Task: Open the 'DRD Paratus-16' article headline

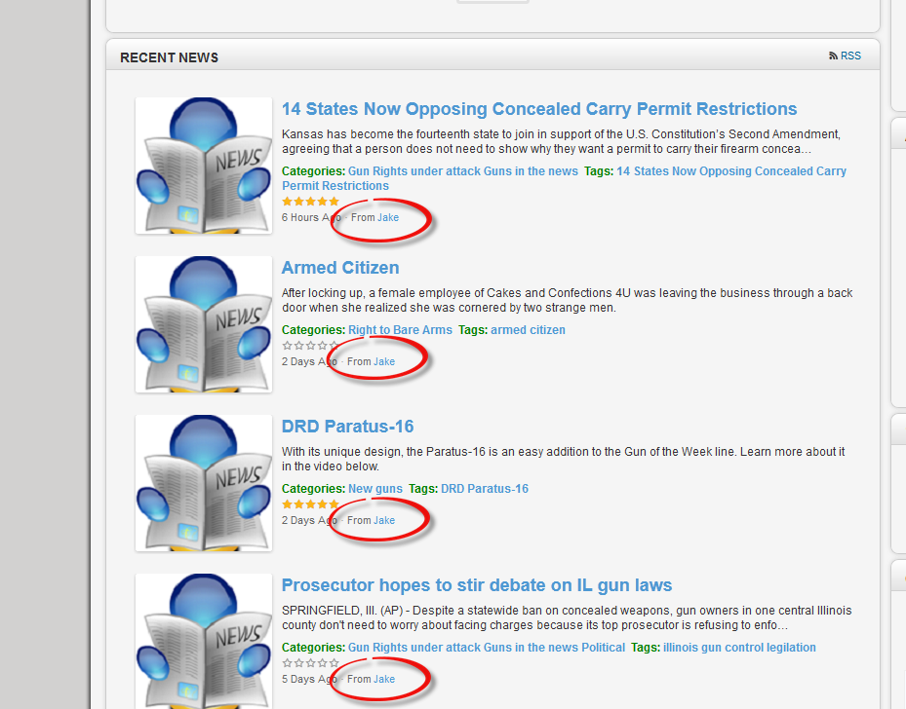Action: (347, 427)
